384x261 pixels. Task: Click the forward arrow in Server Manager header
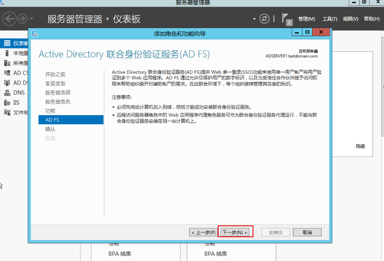pyautogui.click(x=22, y=19)
